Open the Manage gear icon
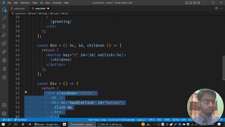The width and height of the screenshot is (225, 127). coord(4,114)
